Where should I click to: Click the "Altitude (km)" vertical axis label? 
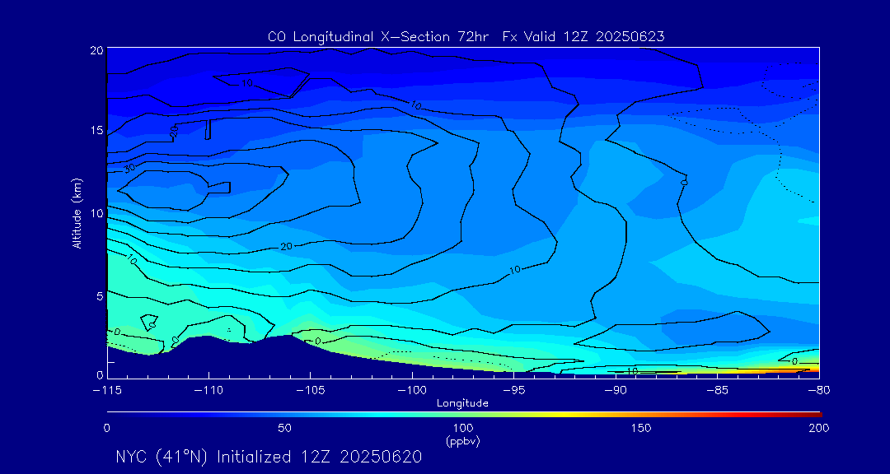point(77,212)
